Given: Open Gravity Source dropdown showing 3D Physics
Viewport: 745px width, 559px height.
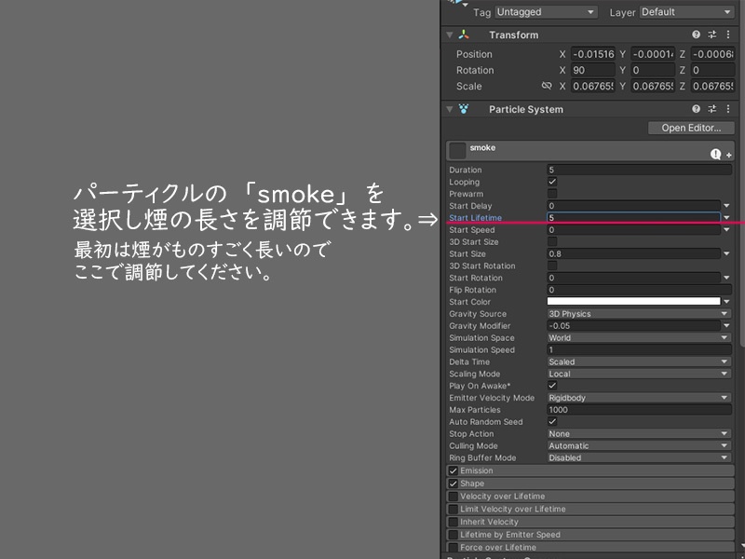Looking at the screenshot, I should [639, 314].
